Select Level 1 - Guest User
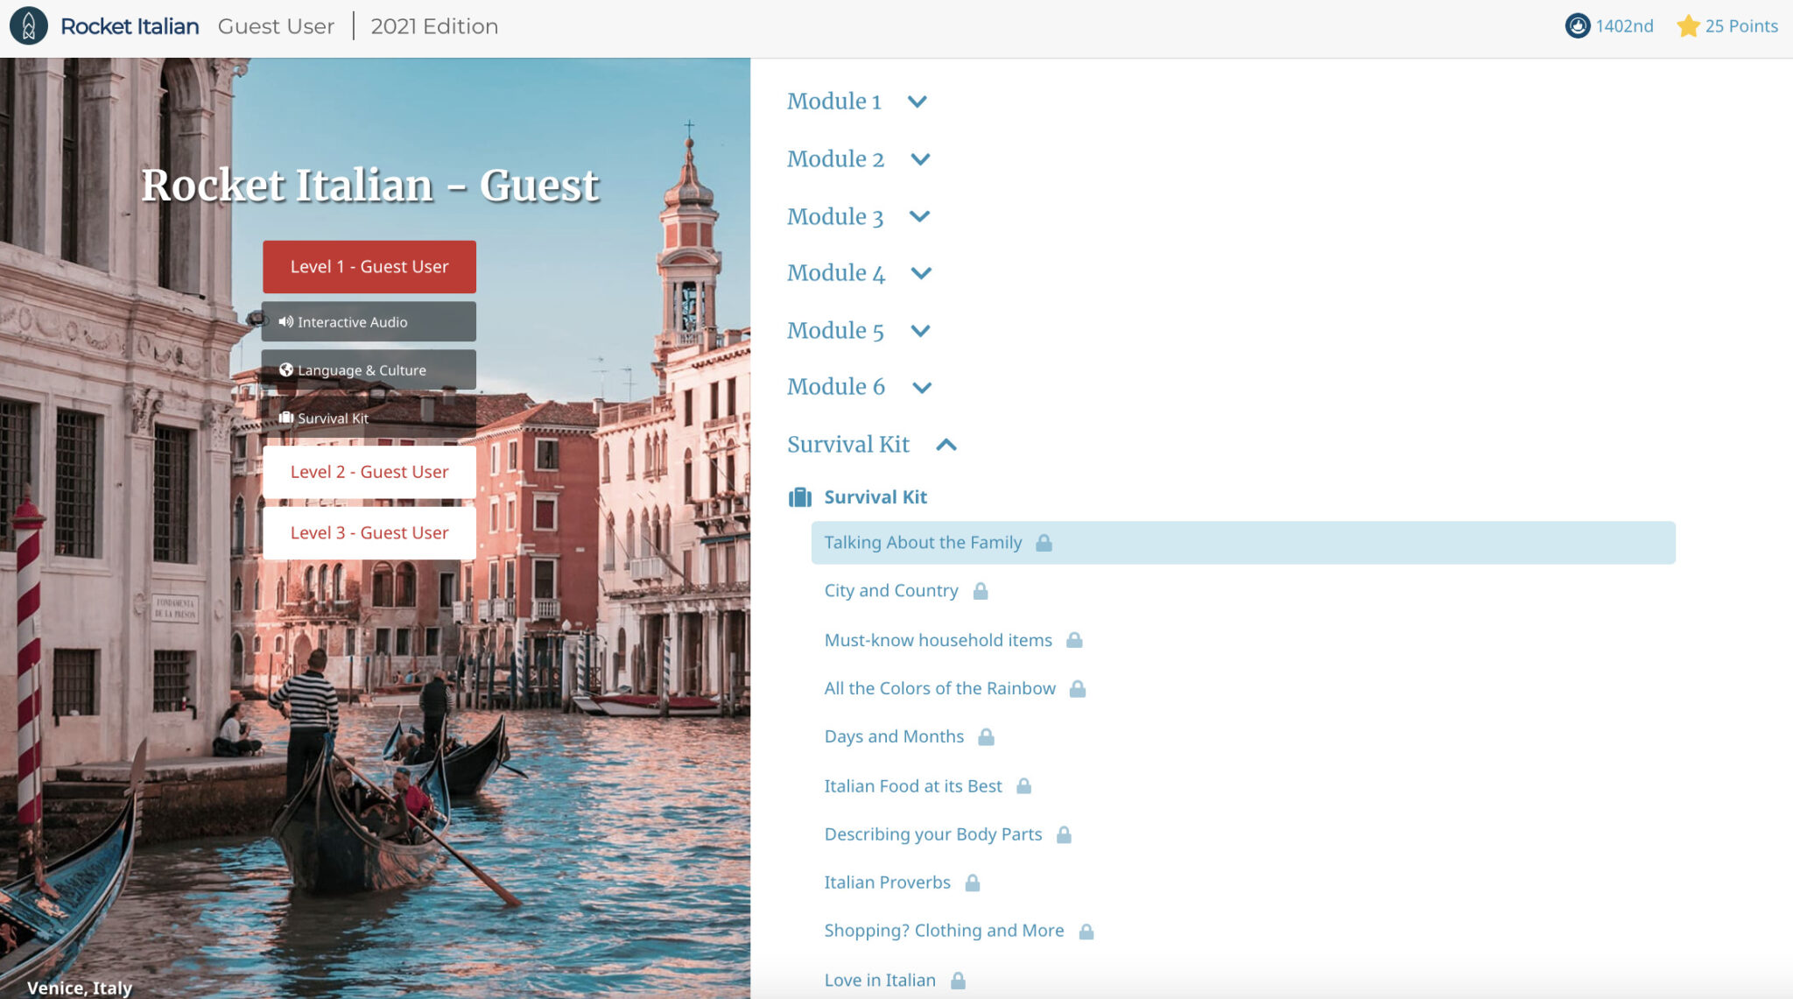Image resolution: width=1793 pixels, height=999 pixels. pos(369,267)
